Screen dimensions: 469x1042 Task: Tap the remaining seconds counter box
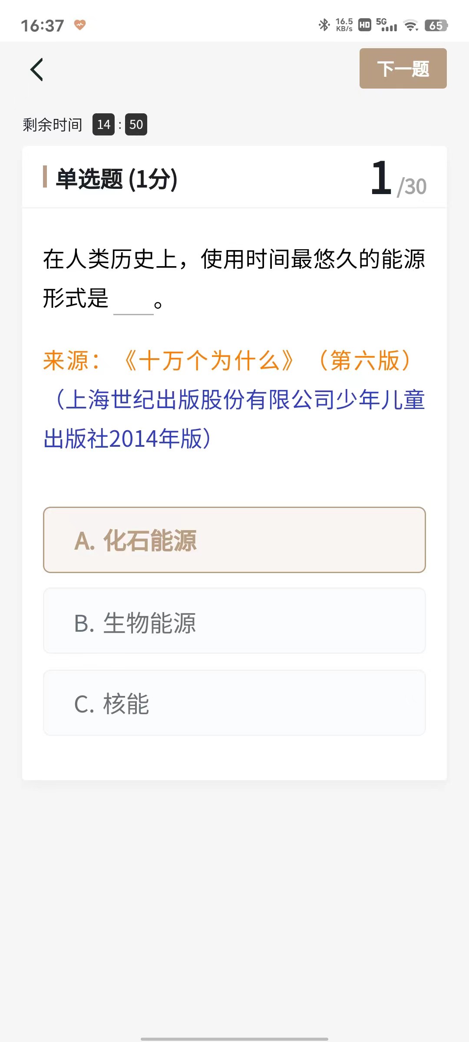(136, 125)
